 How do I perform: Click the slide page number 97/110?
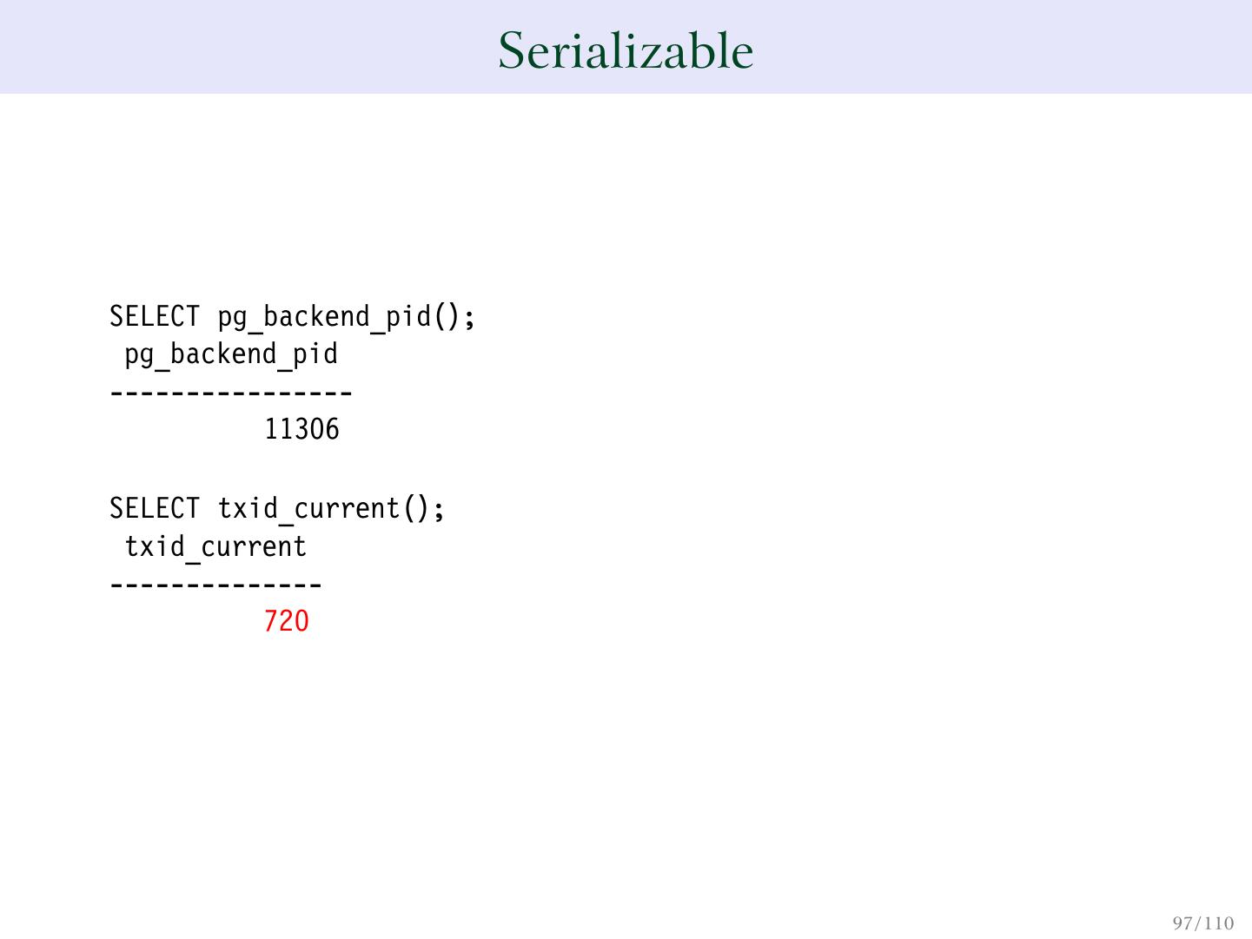[x=1202, y=922]
